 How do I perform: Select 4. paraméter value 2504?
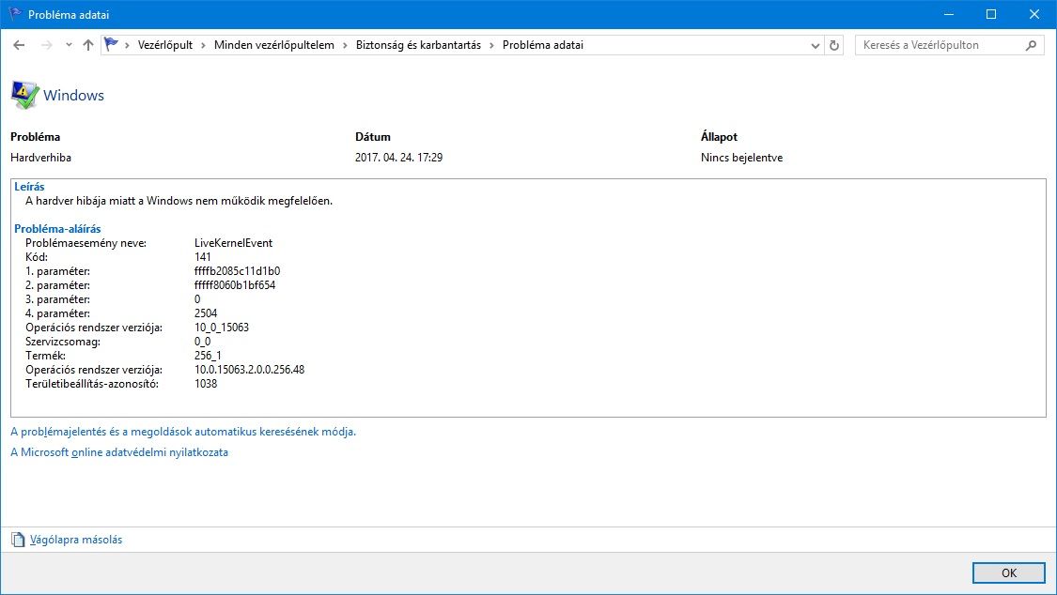(206, 313)
